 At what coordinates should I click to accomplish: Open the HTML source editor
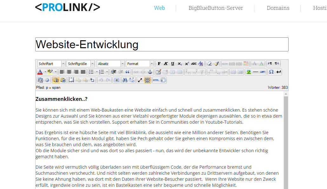pos(156,80)
